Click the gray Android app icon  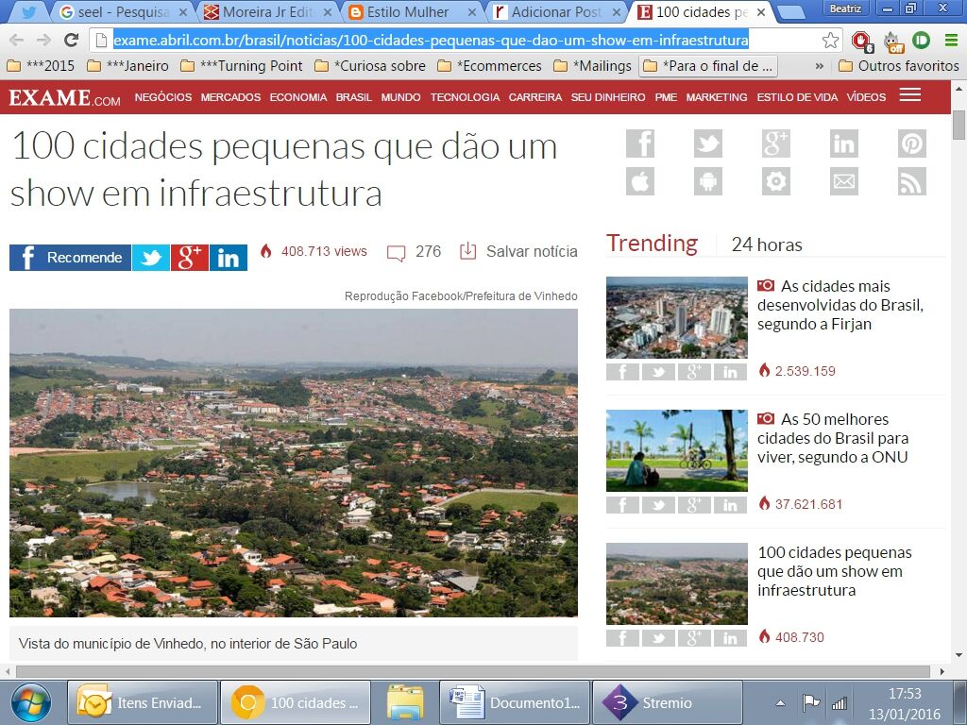[708, 181]
